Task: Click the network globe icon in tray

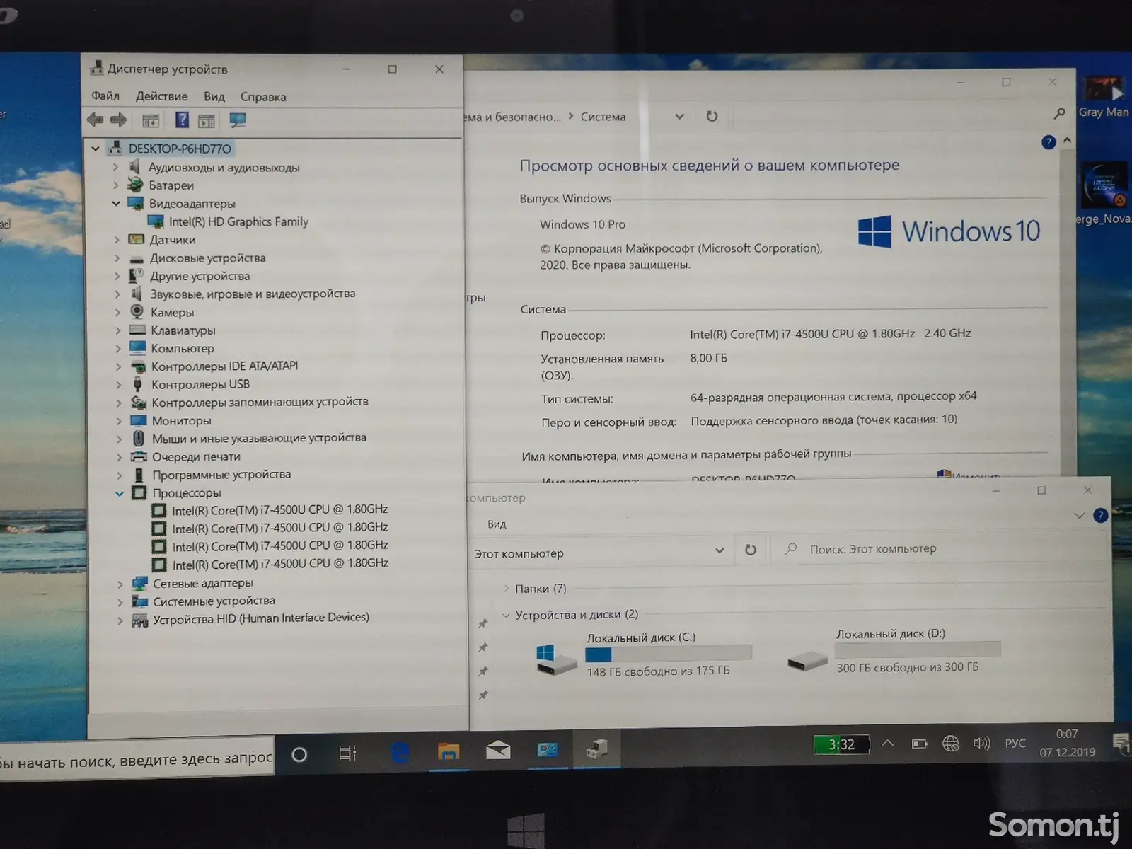Action: click(950, 743)
